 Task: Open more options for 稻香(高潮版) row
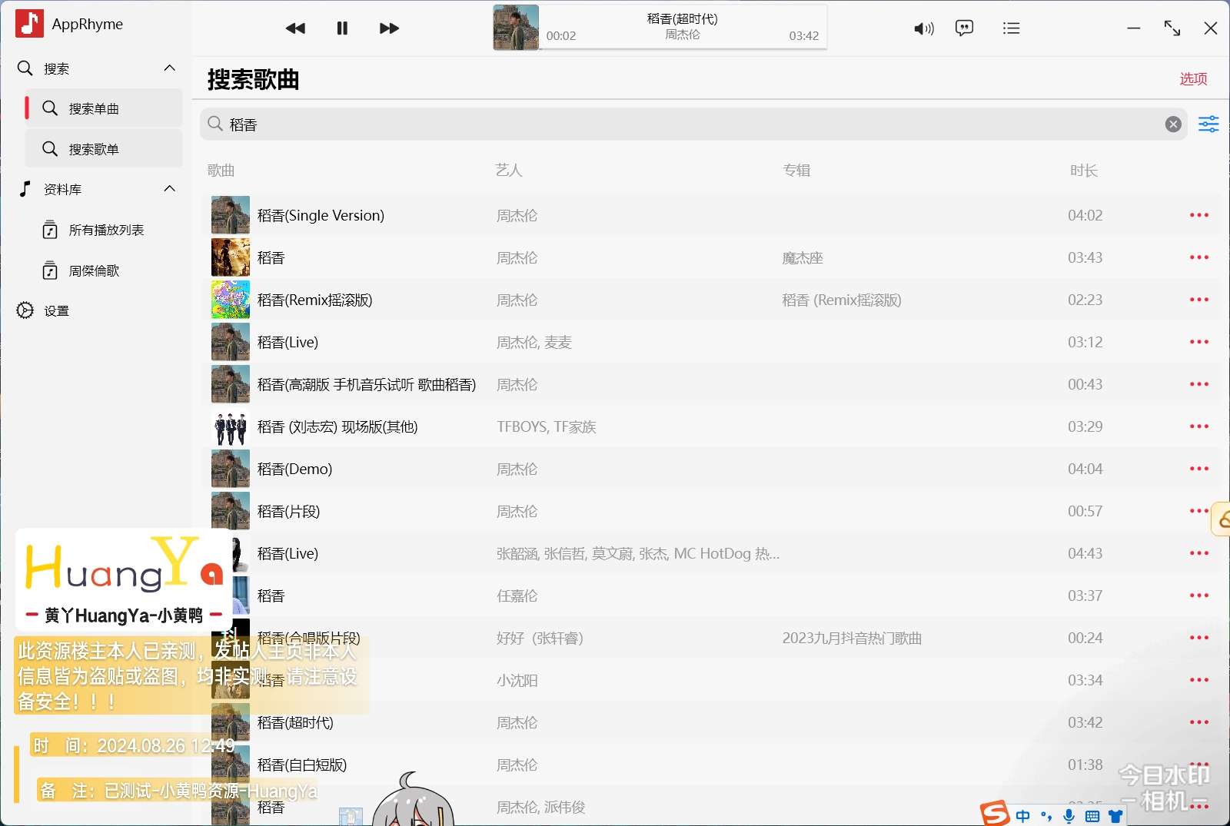[1199, 384]
